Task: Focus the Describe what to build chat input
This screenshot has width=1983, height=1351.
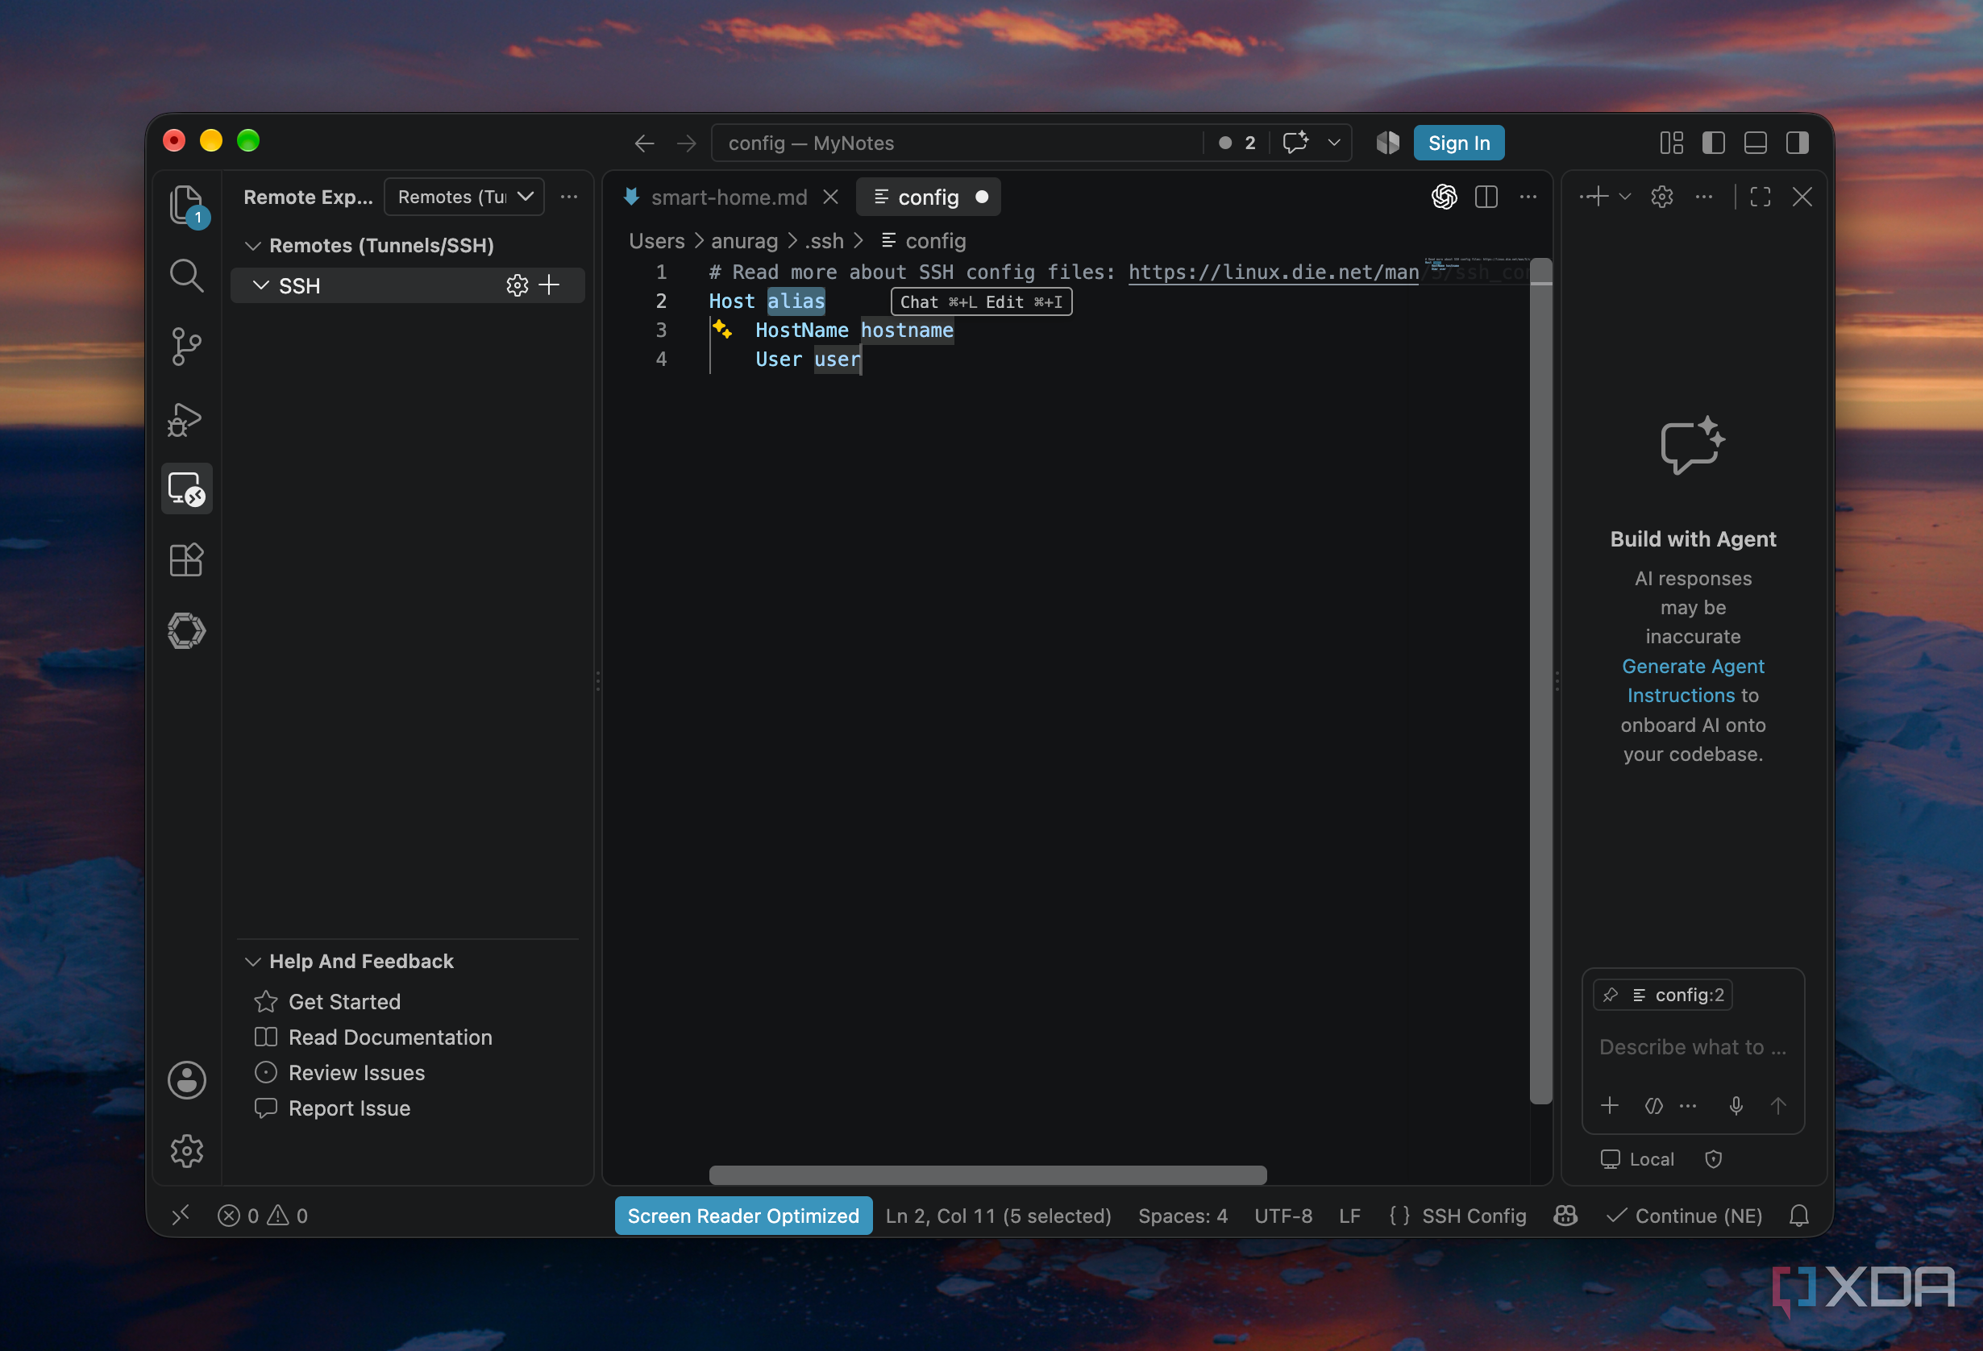Action: point(1692,1047)
